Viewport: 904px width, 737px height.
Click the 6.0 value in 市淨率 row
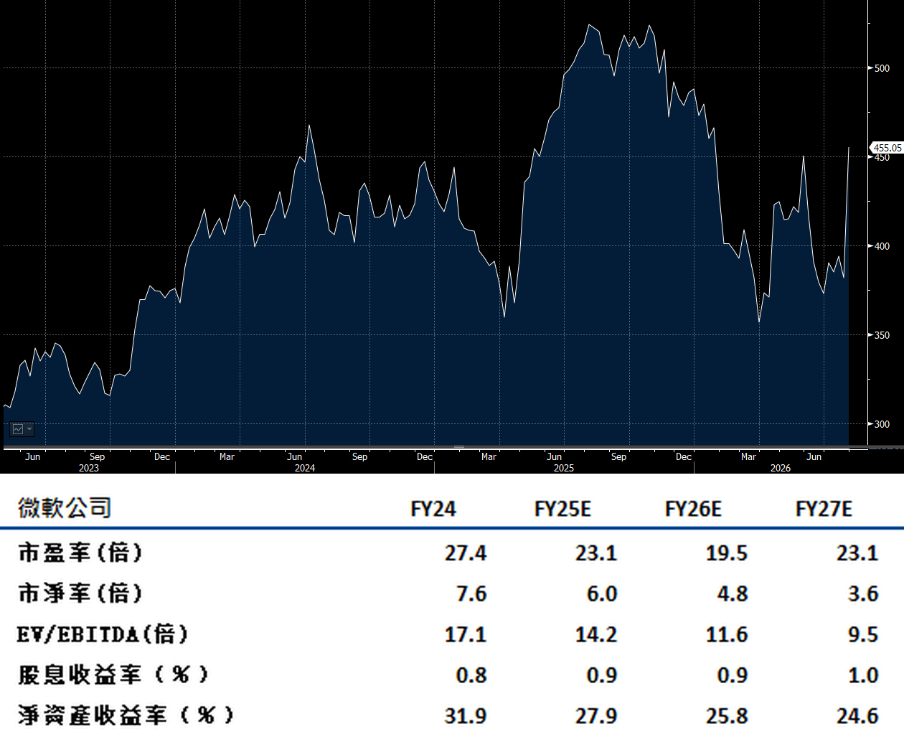pos(602,594)
